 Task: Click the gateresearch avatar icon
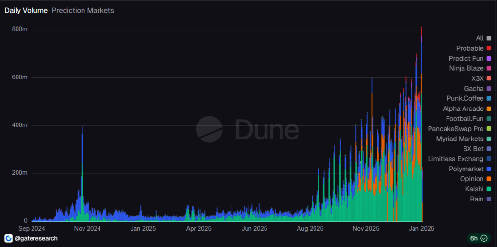9,238
